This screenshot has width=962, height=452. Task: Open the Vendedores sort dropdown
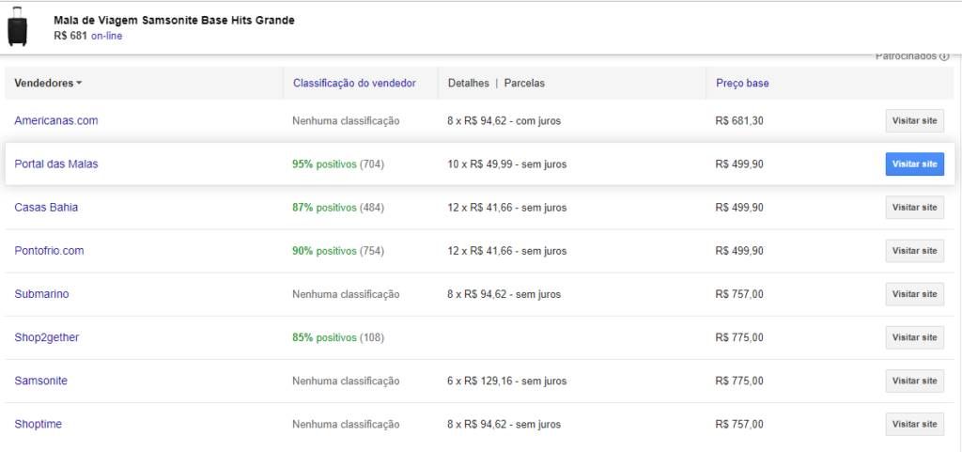pyautogui.click(x=48, y=84)
